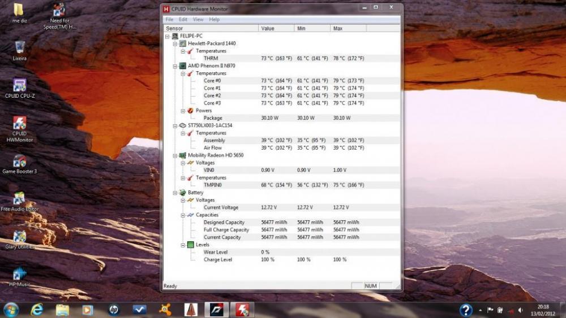Open the Glary Utilities desktop icon

(x=19, y=237)
